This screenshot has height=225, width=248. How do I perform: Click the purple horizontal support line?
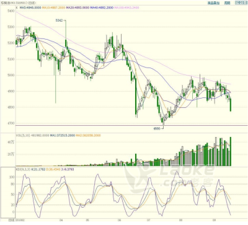[x=131, y=125]
